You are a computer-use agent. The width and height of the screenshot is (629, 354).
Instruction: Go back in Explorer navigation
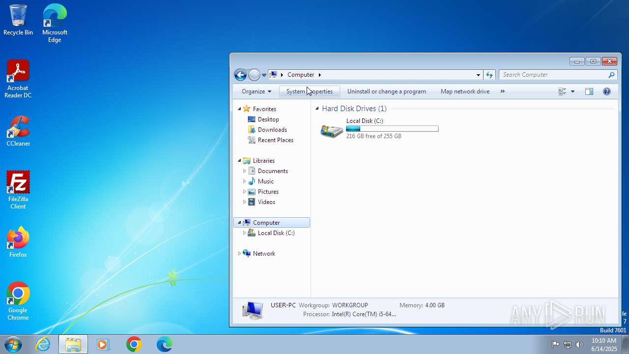click(240, 75)
